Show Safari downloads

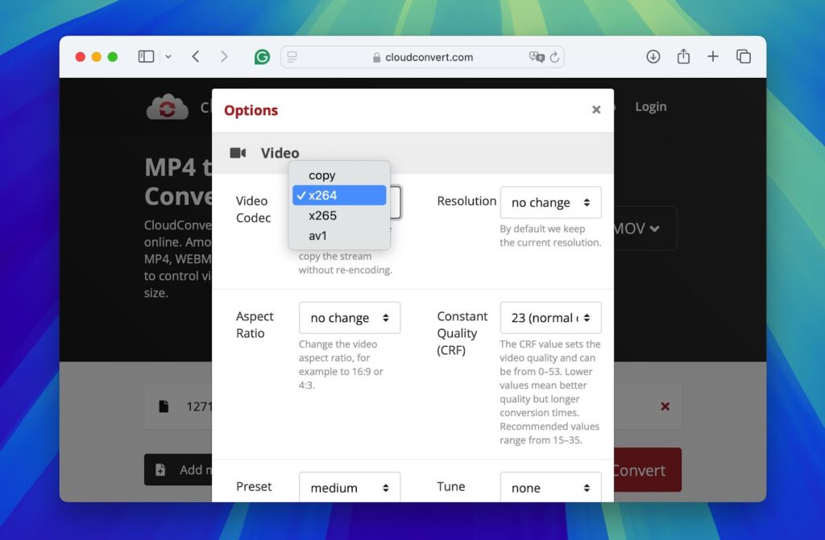[653, 56]
